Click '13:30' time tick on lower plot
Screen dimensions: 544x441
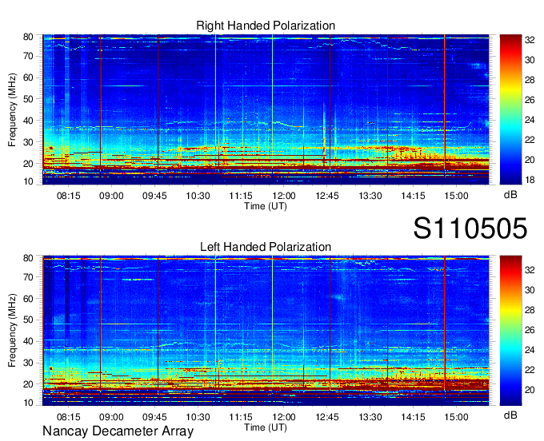tap(370, 417)
